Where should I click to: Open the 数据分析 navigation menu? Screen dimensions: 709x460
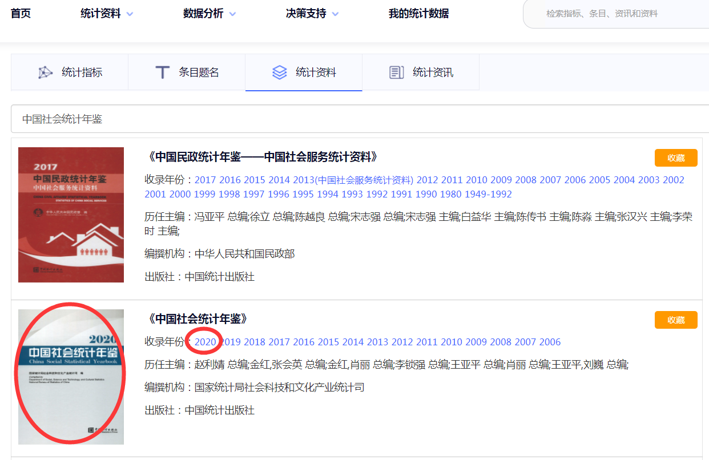[x=203, y=14]
